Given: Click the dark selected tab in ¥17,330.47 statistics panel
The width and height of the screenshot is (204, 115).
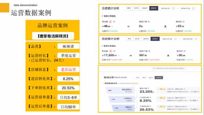Looking at the screenshot, I should pos(155,39).
